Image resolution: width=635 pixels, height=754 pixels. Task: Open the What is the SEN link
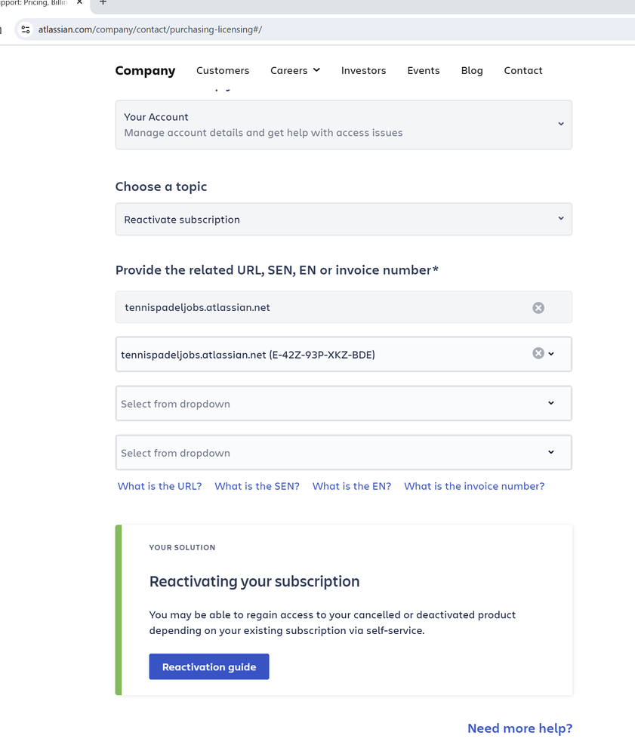coord(257,486)
